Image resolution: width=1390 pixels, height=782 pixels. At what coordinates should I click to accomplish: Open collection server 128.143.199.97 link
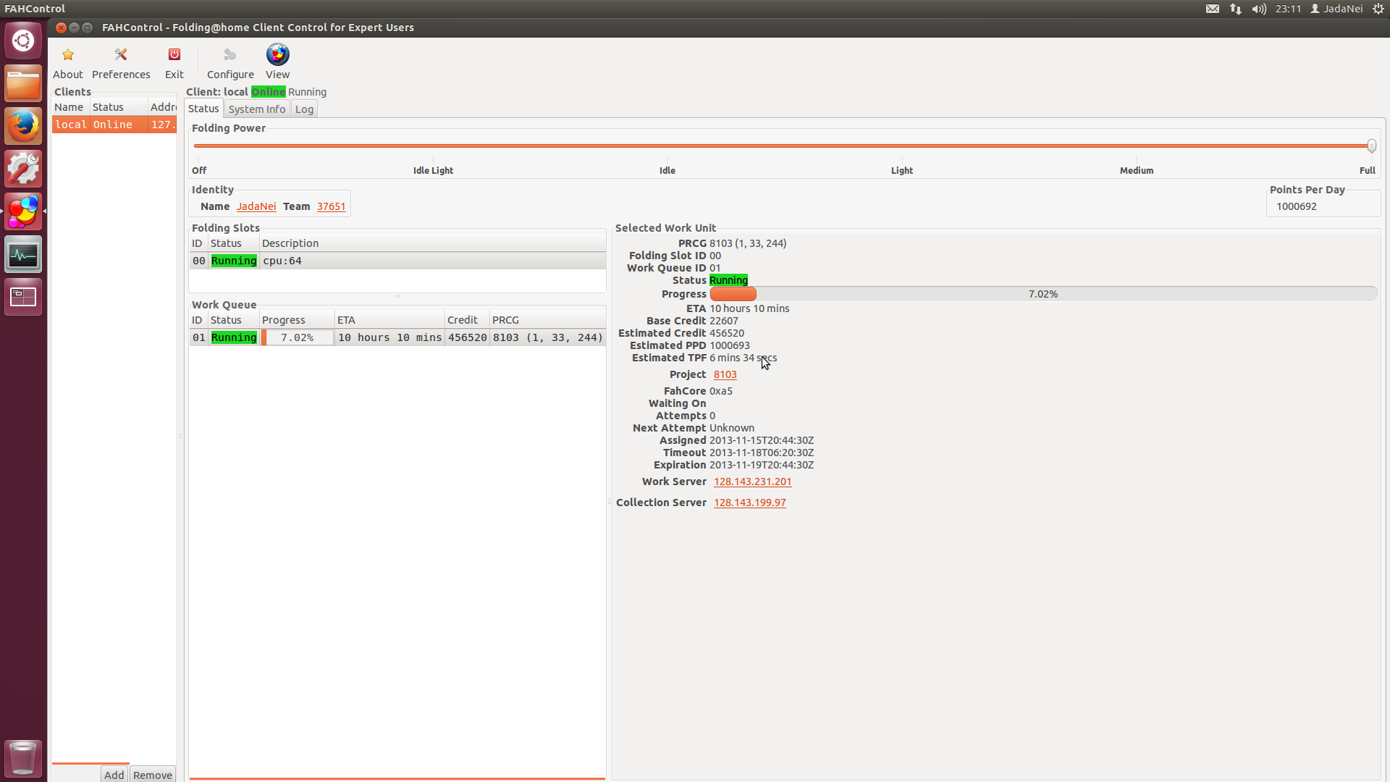[749, 503]
